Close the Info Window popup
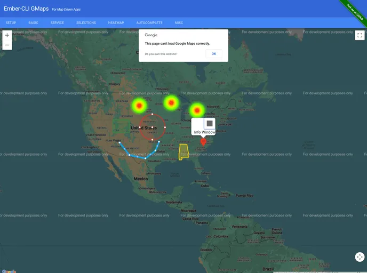The height and width of the screenshot is (273, 367). (210, 123)
